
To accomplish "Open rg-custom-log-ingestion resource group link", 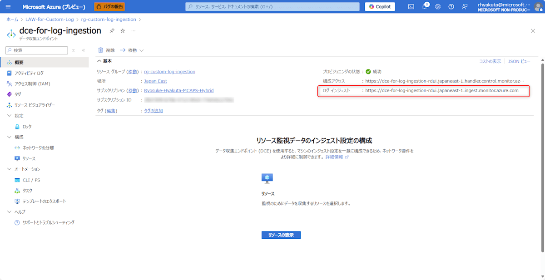I will click(170, 72).
